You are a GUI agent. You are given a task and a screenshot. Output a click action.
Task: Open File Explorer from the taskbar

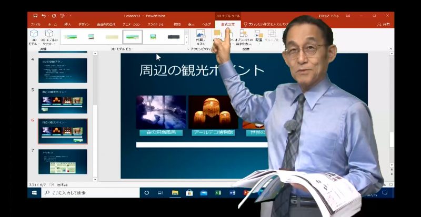point(175,193)
